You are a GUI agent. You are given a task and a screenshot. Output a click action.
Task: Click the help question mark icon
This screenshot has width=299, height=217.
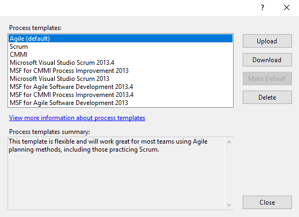pos(263,8)
